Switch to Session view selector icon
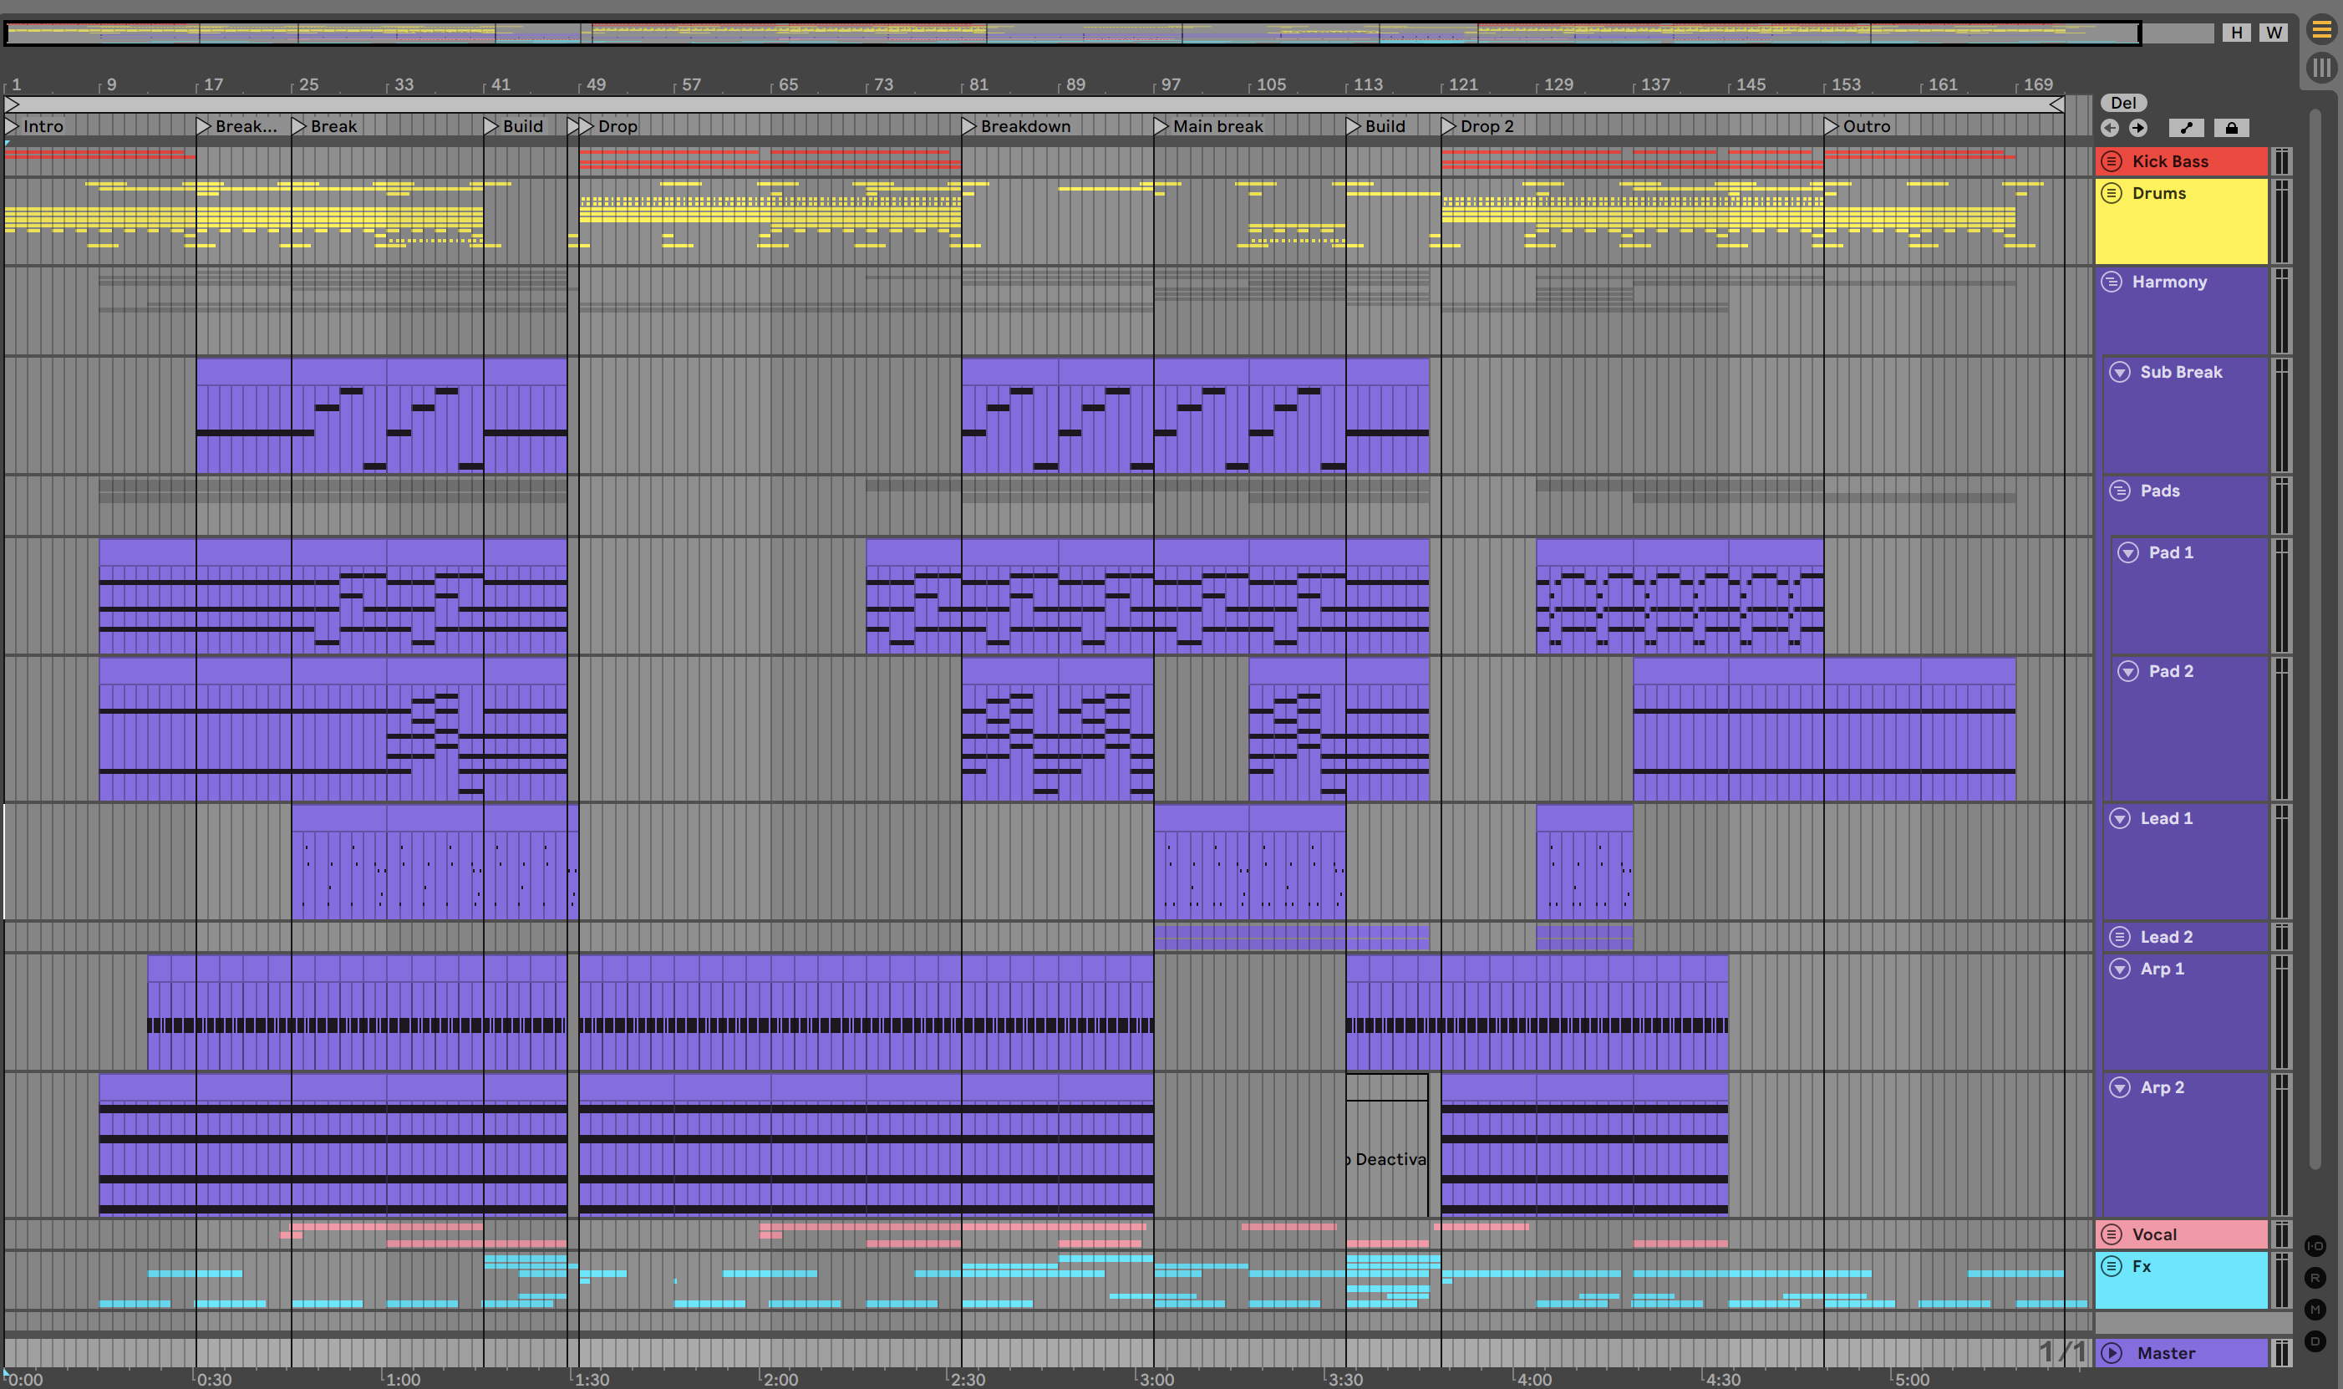 click(x=2321, y=68)
